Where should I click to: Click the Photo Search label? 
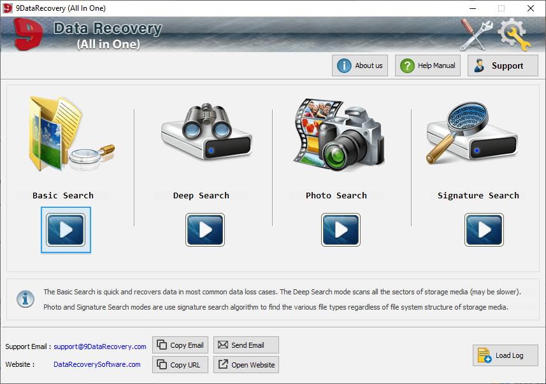[336, 195]
